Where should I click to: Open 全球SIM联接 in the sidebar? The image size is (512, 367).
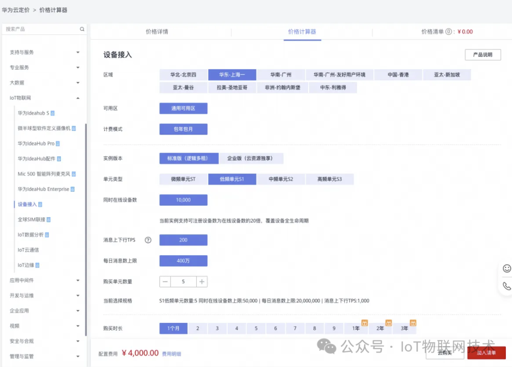31,220
